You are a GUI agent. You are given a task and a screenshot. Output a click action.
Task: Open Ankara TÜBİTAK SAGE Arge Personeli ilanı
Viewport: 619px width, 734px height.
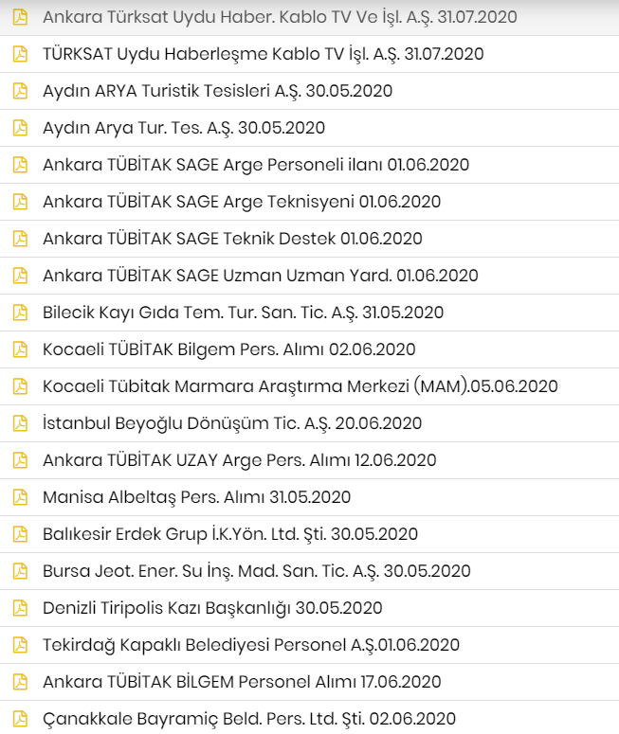(256, 165)
